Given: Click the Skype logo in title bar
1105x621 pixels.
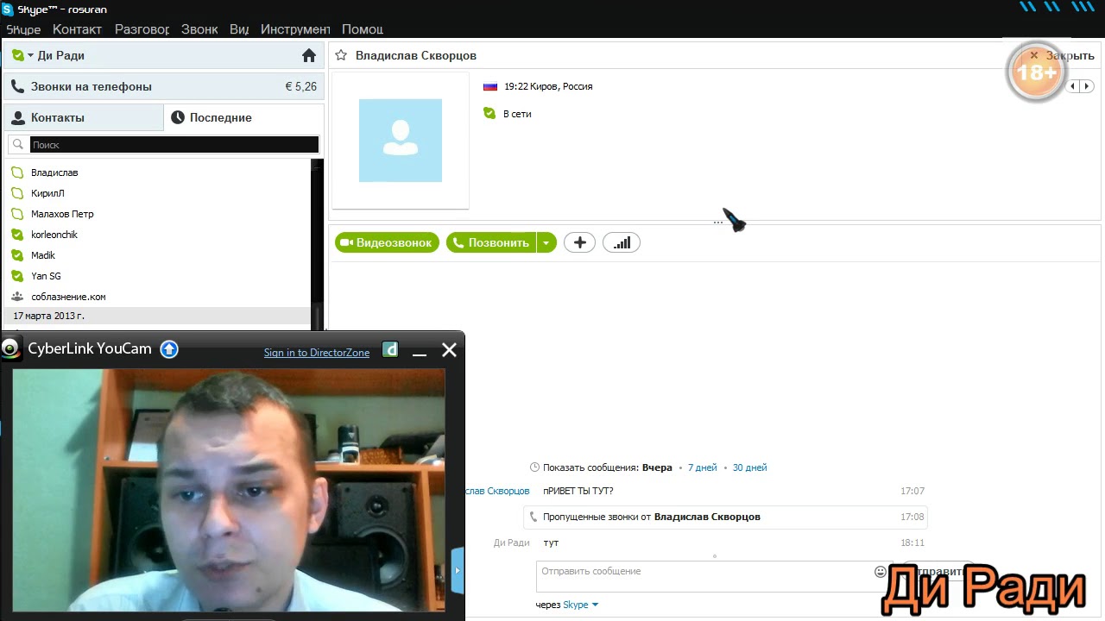Looking at the screenshot, I should [8, 9].
